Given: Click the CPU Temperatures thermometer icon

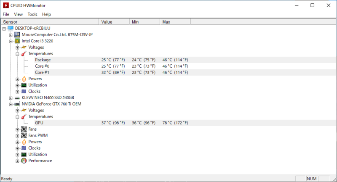Looking at the screenshot, I should (x=24, y=54).
